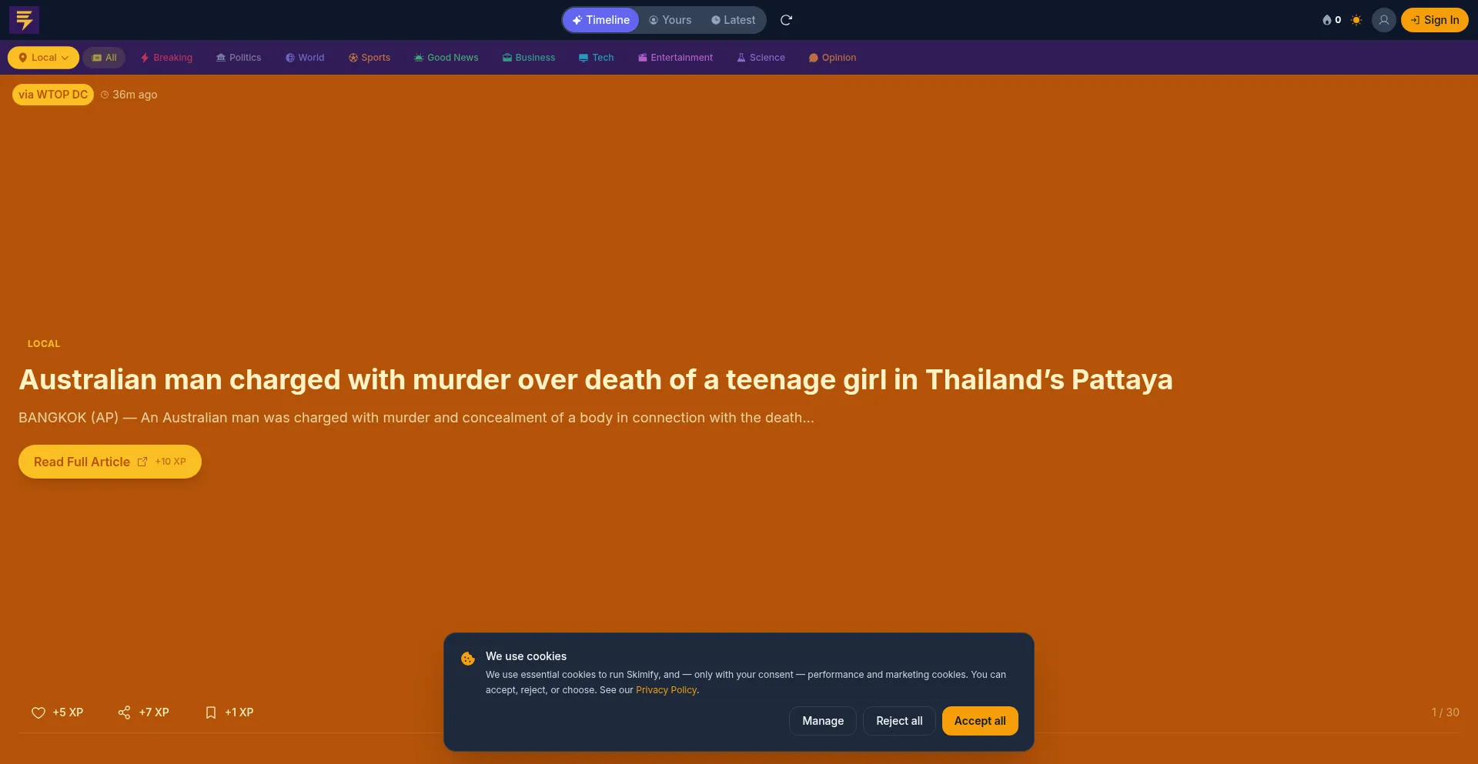
Task: Click the Sign In button
Action: pyautogui.click(x=1434, y=20)
